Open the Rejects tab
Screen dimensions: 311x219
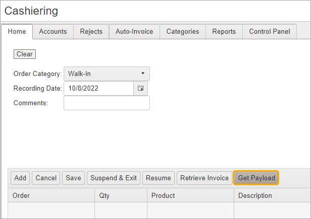coord(91,31)
